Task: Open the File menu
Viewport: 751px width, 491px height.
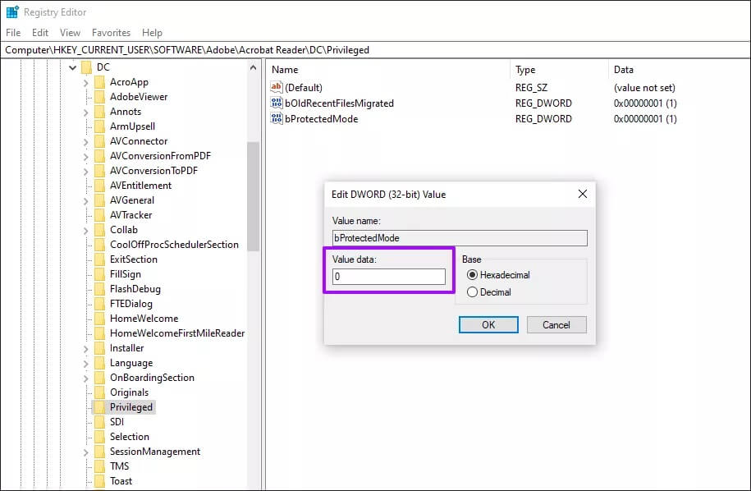Action: point(13,33)
